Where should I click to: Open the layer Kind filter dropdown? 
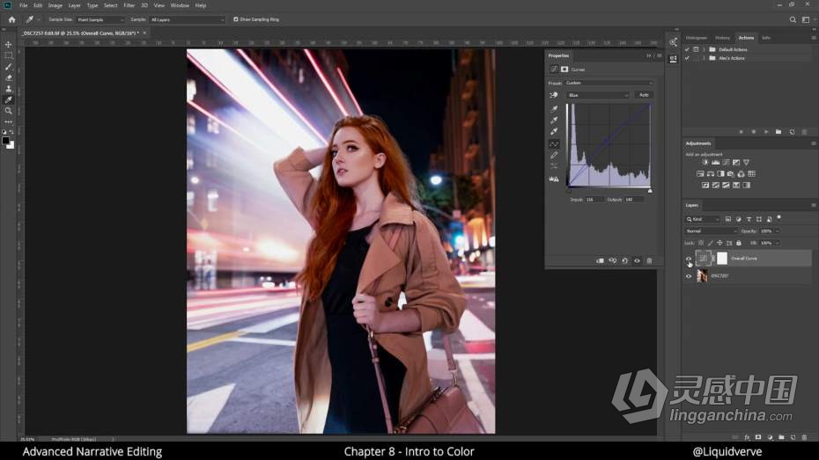(x=703, y=219)
